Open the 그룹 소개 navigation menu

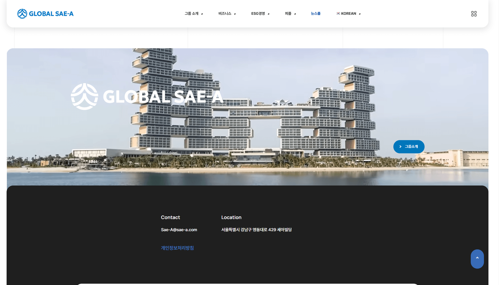[194, 13]
